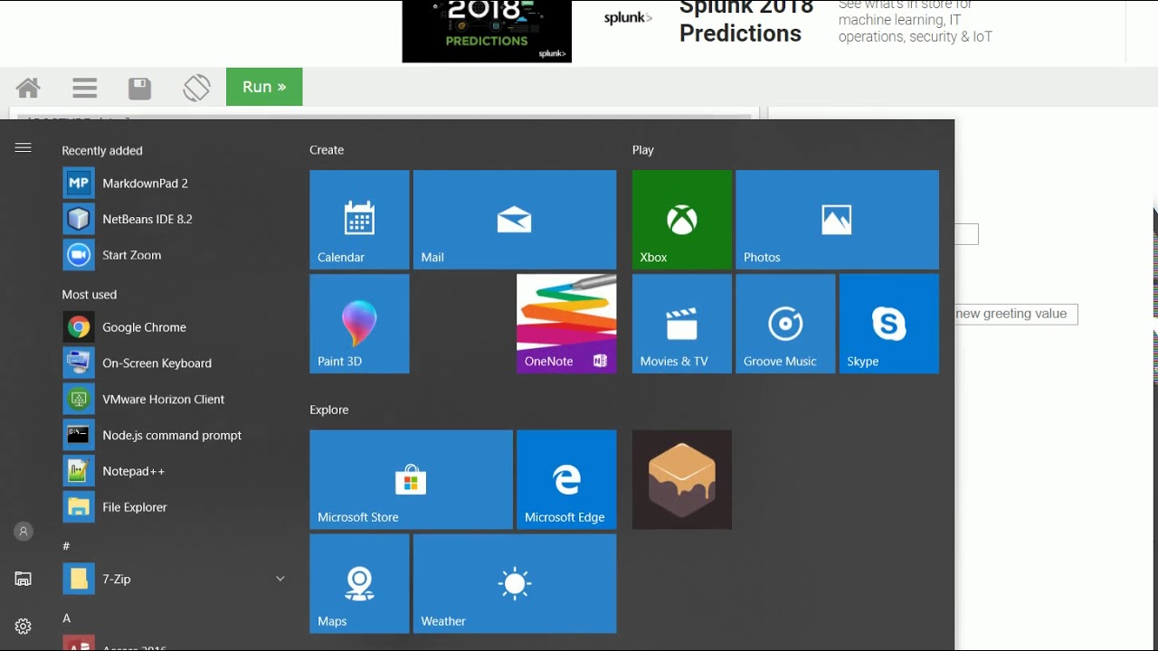
Task: Click the save floppy disk icon
Action: (139, 88)
